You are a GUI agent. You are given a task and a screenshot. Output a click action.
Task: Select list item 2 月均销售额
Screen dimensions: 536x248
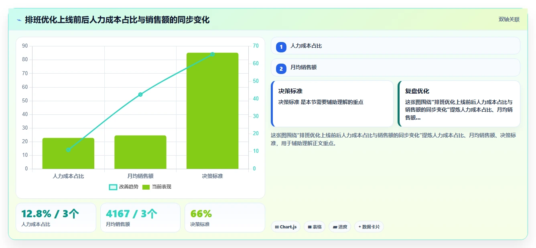(395, 68)
